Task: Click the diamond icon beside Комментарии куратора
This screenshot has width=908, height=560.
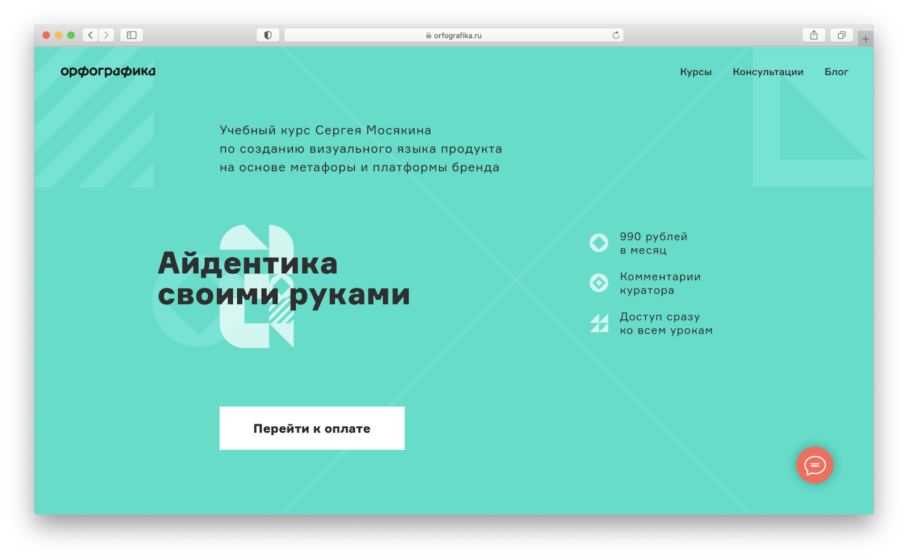Action: [599, 283]
